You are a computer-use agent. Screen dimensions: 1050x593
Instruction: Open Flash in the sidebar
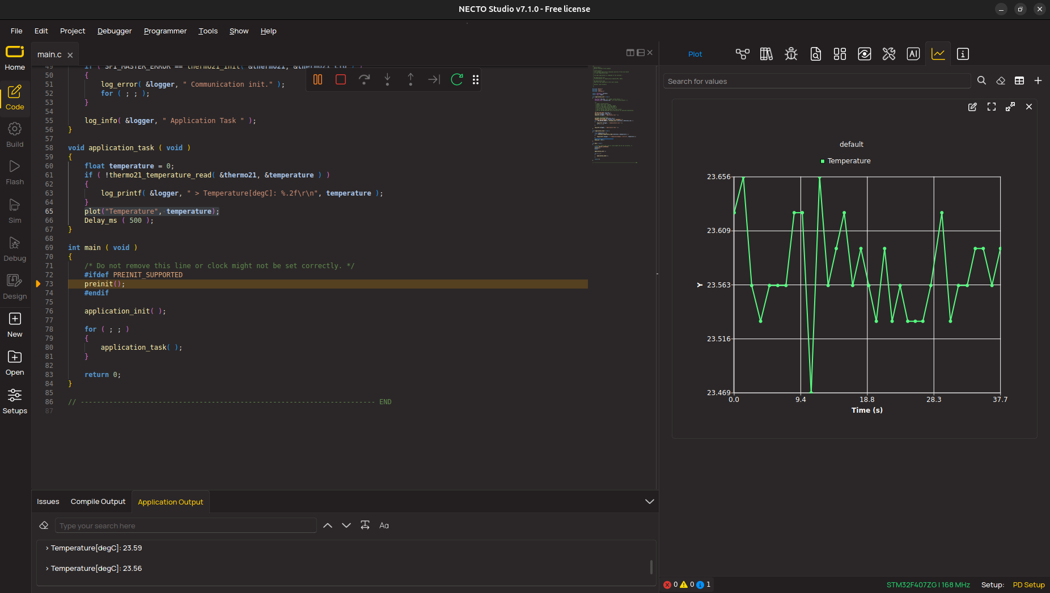[x=15, y=172]
